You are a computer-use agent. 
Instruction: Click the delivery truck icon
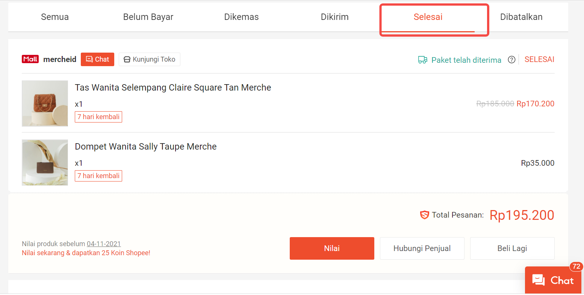[x=423, y=60]
